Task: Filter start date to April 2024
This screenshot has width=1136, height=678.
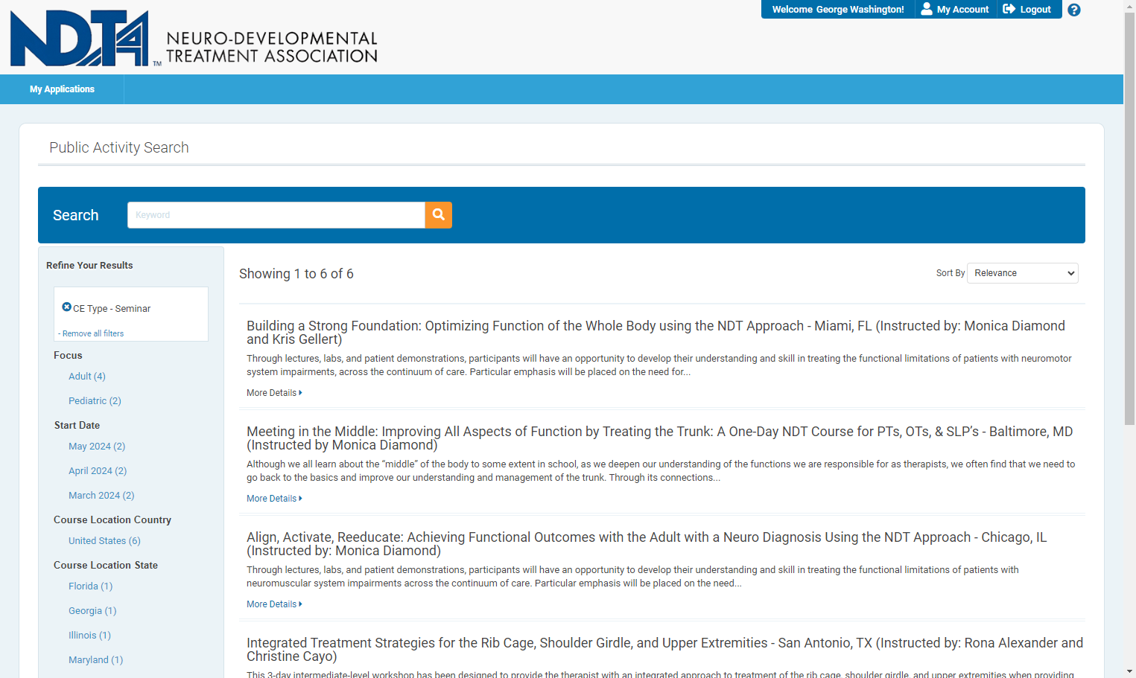Action: click(98, 471)
